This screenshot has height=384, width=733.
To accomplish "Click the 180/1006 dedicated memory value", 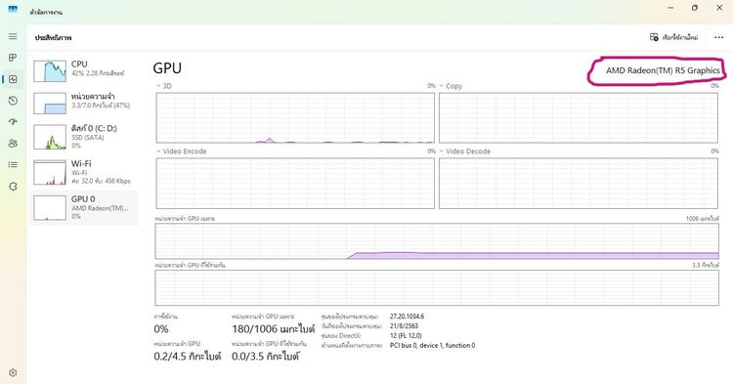I will tap(274, 329).
